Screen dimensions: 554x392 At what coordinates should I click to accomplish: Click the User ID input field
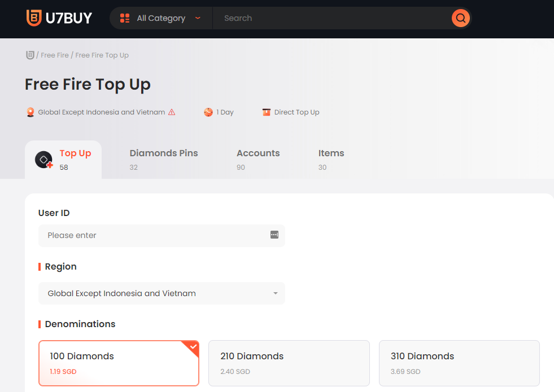point(162,235)
